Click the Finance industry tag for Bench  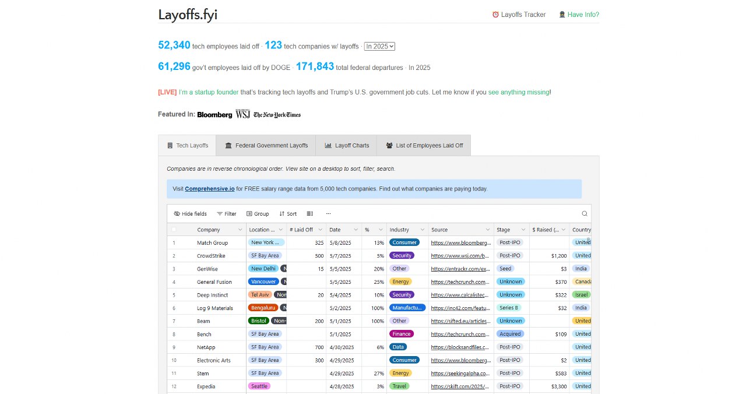[x=402, y=334]
